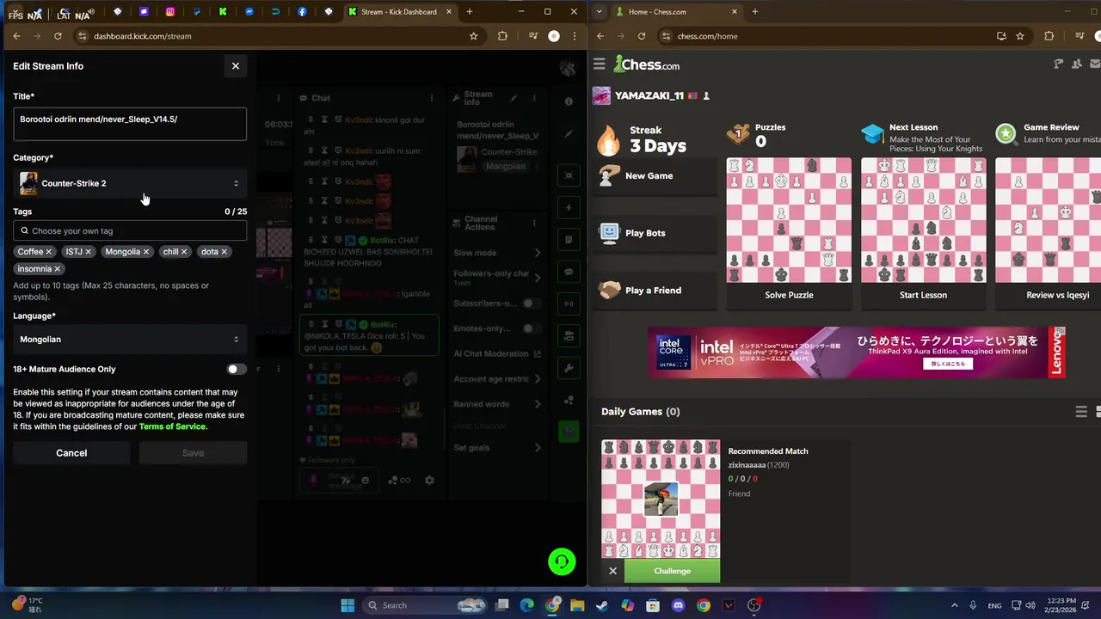Click the Cancel button
The height and width of the screenshot is (619, 1101).
click(x=71, y=453)
